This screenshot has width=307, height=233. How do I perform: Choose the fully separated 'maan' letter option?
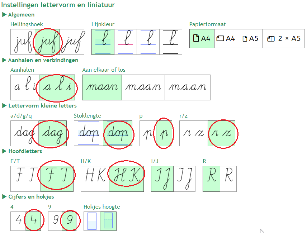click(x=187, y=87)
